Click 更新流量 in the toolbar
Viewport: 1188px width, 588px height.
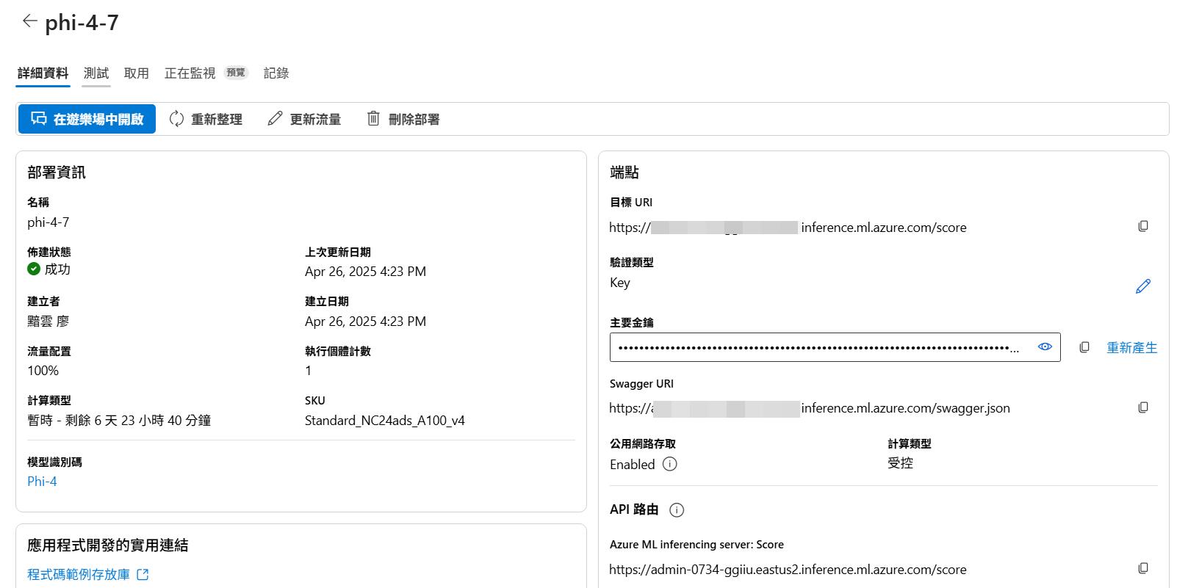click(x=304, y=119)
